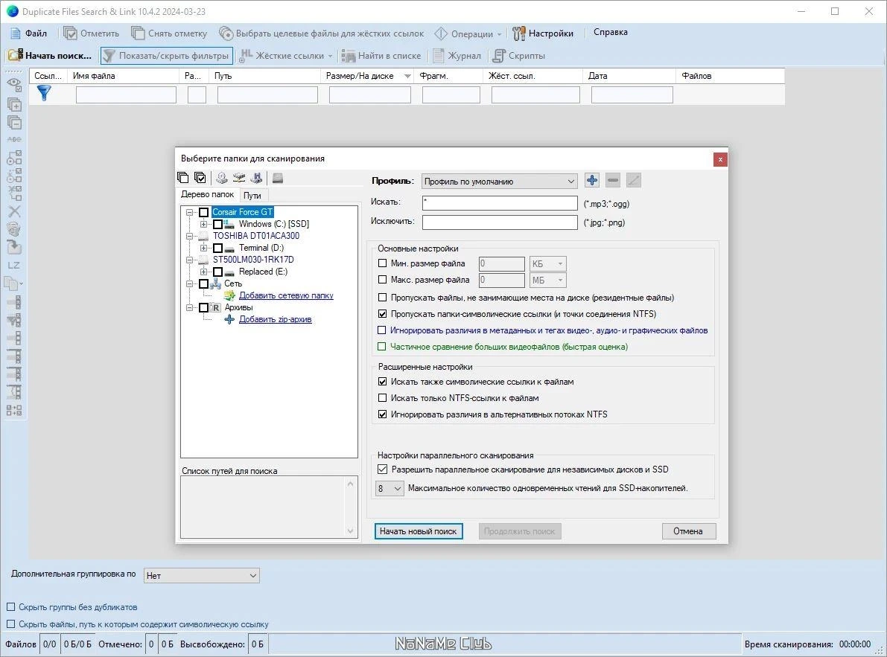Click the uncheck-all folders icon in dialog toolbar
Screen dimensions: 887x657
pyautogui.click(x=182, y=178)
